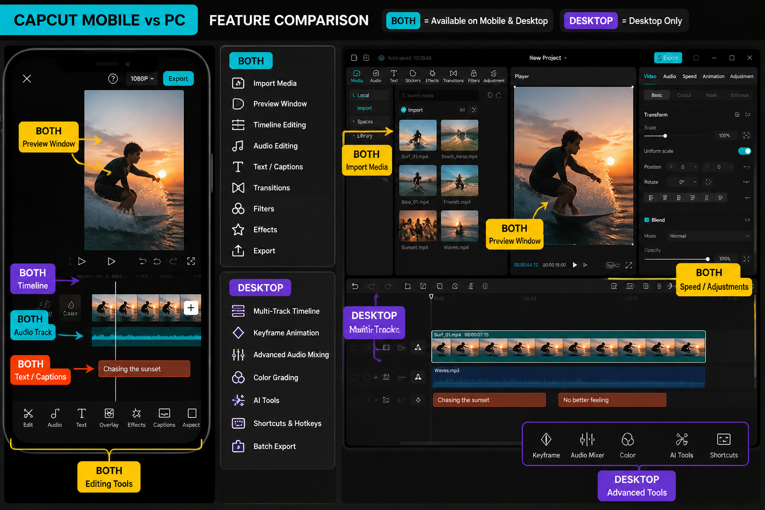Click Export button on the phone
Screen dimensions: 765x510
coord(178,79)
